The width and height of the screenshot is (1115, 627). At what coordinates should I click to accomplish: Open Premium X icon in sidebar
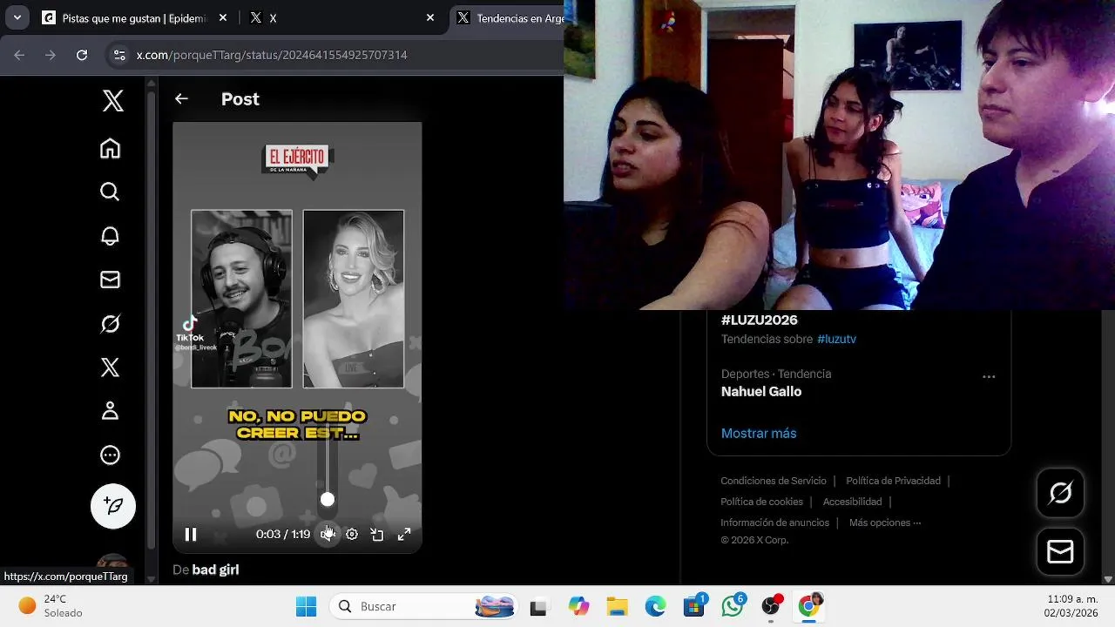pos(110,367)
